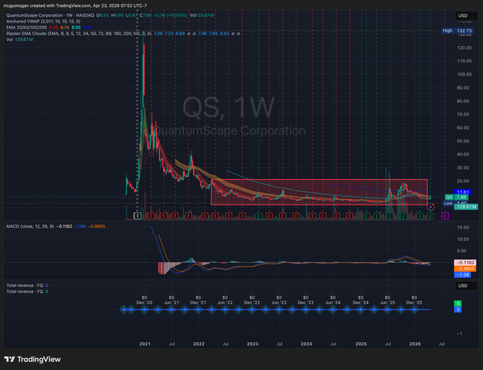Click the lightning bolt icon near the latest candle
483x370 pixels.
(431, 206)
